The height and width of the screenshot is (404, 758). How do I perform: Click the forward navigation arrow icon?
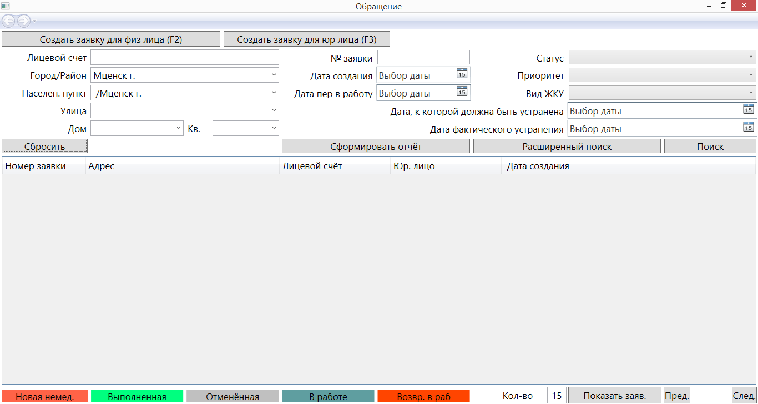coord(23,21)
